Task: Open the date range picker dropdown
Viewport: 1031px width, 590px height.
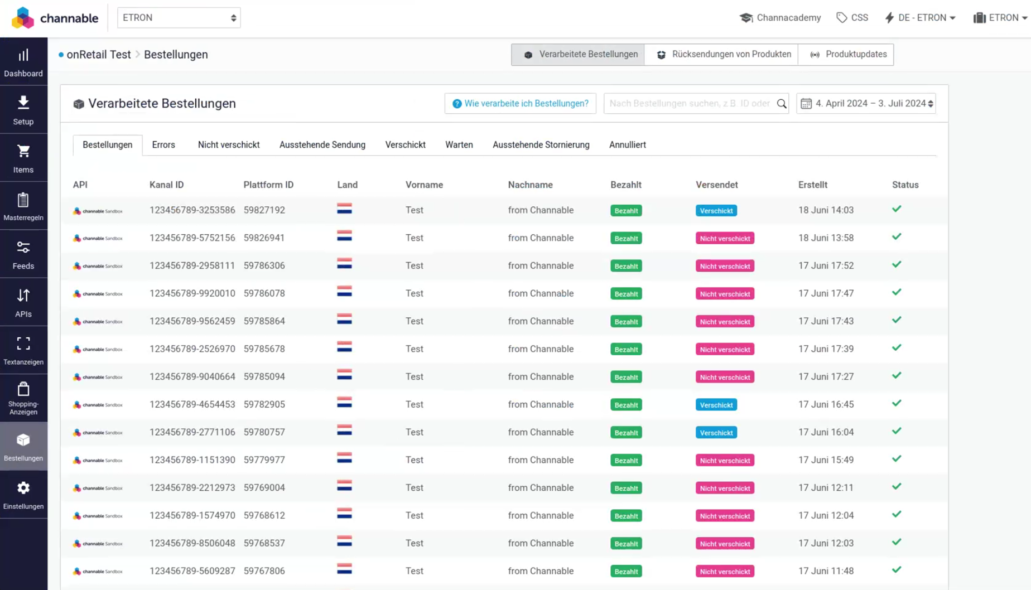Action: pyautogui.click(x=866, y=104)
